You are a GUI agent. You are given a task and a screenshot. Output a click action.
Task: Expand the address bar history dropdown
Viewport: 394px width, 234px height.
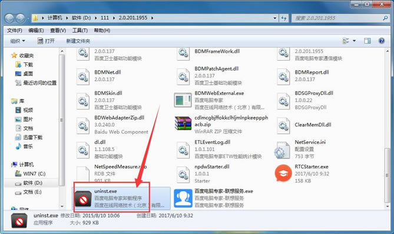tap(275, 18)
